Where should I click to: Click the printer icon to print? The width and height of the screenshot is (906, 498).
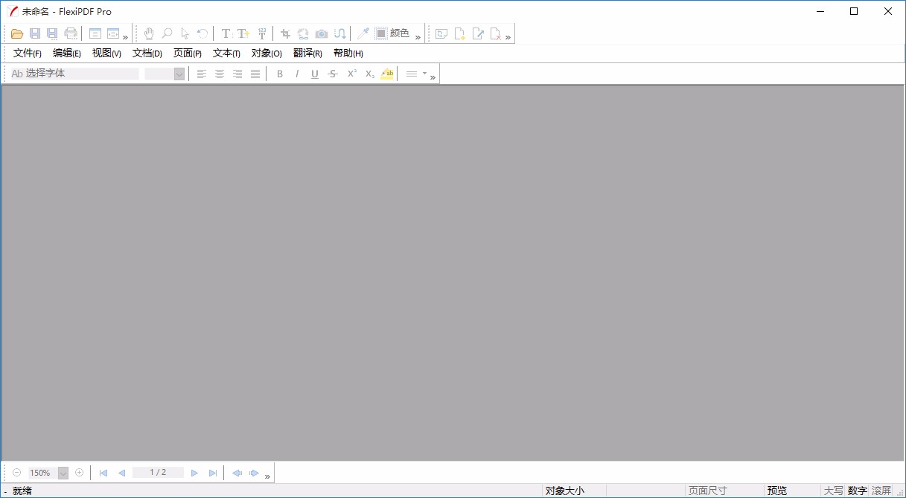click(x=71, y=33)
